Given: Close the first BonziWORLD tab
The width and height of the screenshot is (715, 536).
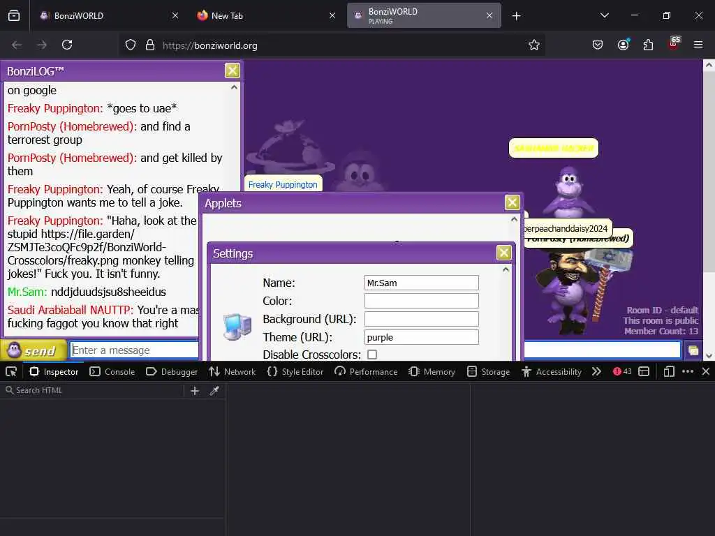Looking at the screenshot, I should pyautogui.click(x=175, y=15).
